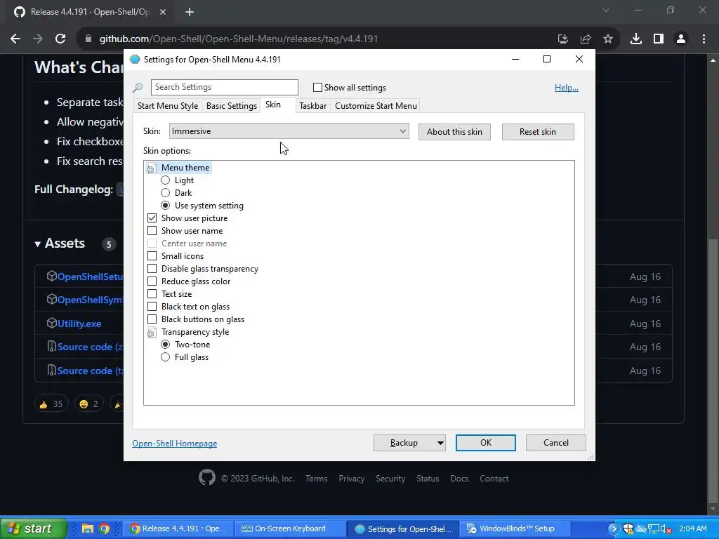The height and width of the screenshot is (539, 719).
Task: Click the browser page vertical scrollbar
Action: click(713, 369)
